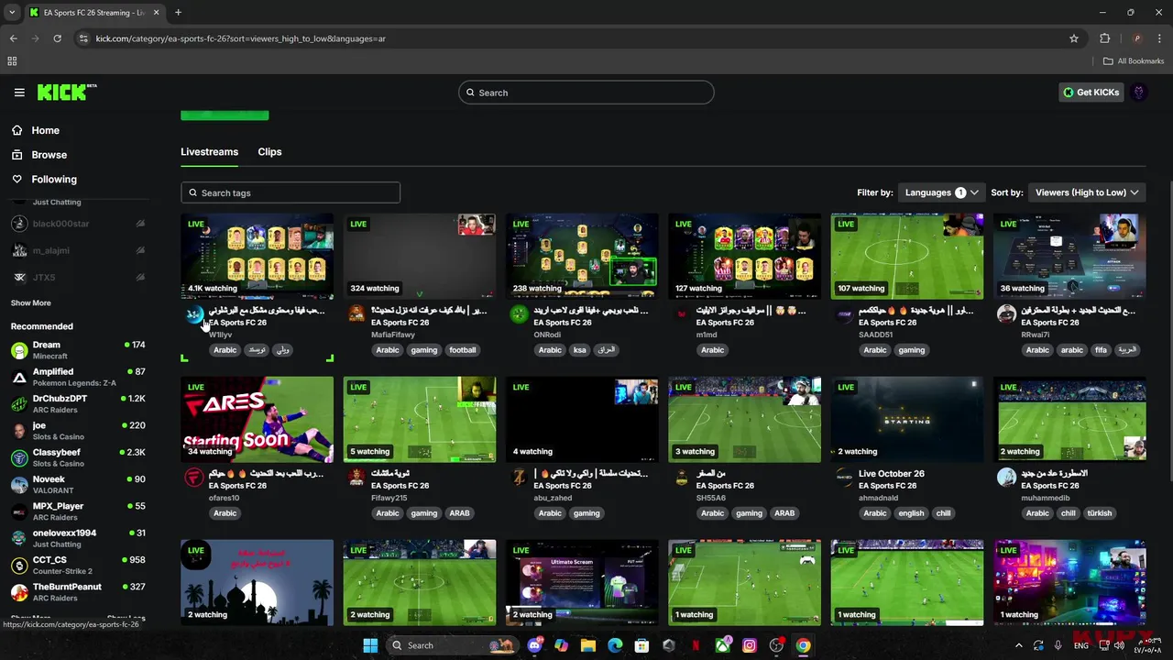
Task: Switch to the Clips tab
Action: tap(269, 152)
